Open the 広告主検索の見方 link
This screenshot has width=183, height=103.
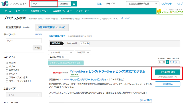click(57, 36)
